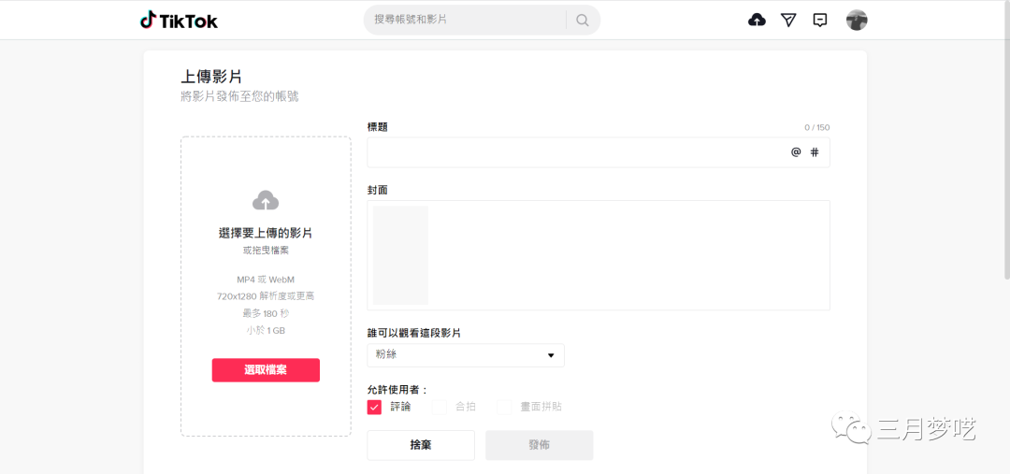The image size is (1010, 474).
Task: Open messages via paper plane icon
Action: pos(788,20)
